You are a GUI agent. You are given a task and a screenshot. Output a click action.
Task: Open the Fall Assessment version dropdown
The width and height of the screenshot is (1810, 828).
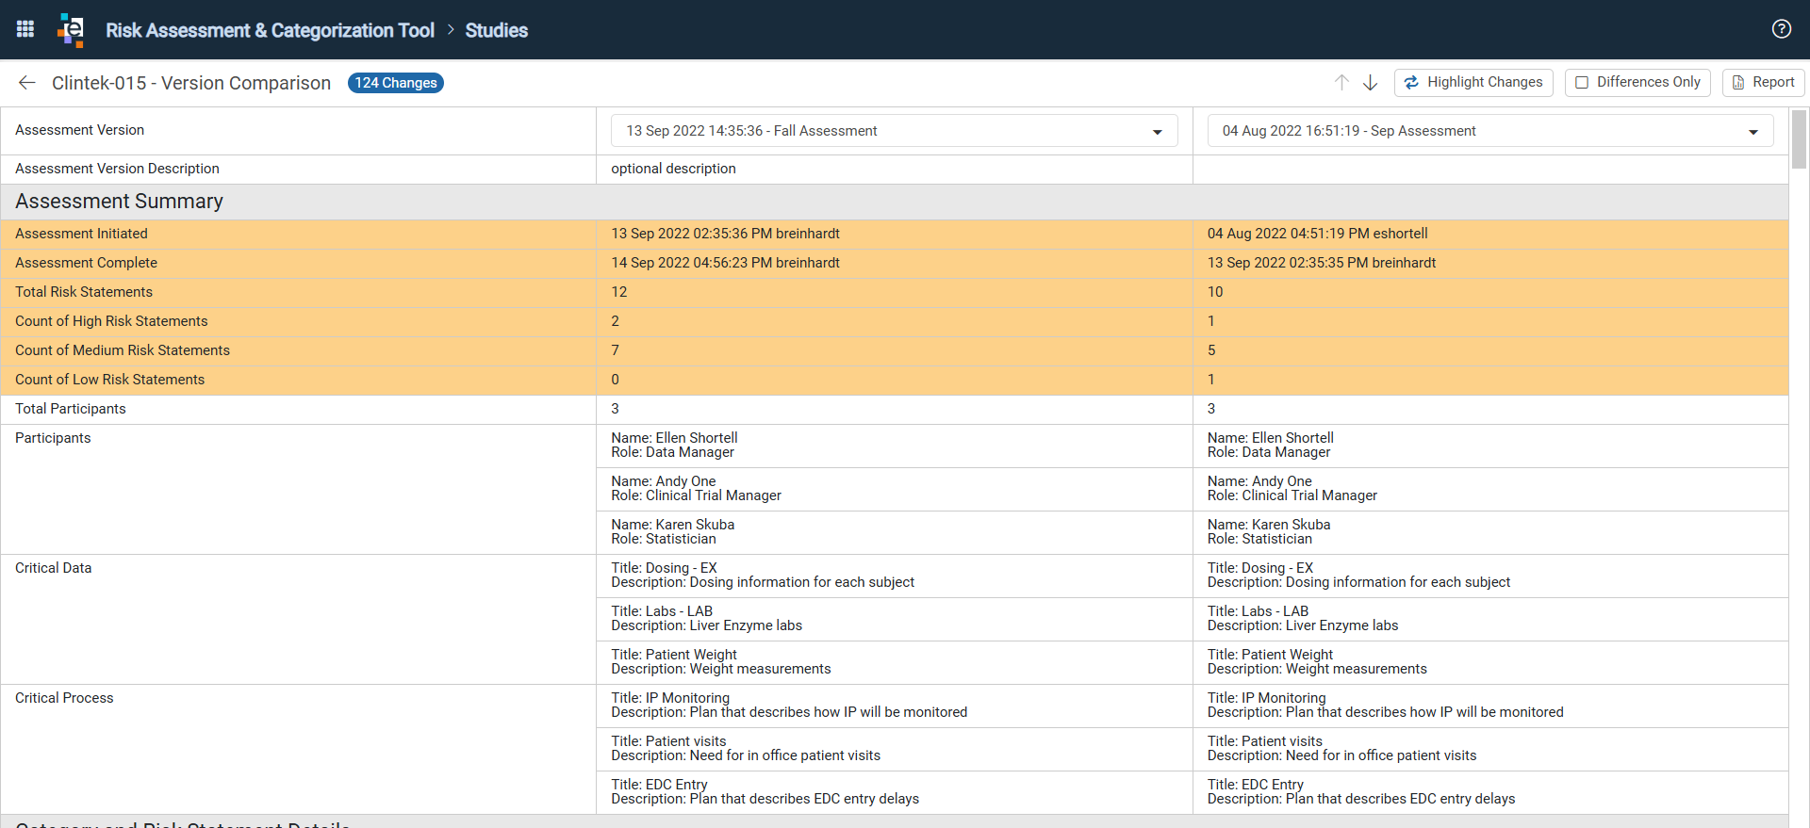click(x=894, y=131)
